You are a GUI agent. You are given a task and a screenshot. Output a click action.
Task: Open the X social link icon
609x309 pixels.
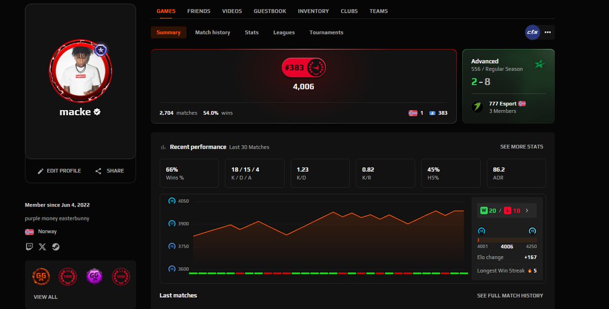point(42,247)
